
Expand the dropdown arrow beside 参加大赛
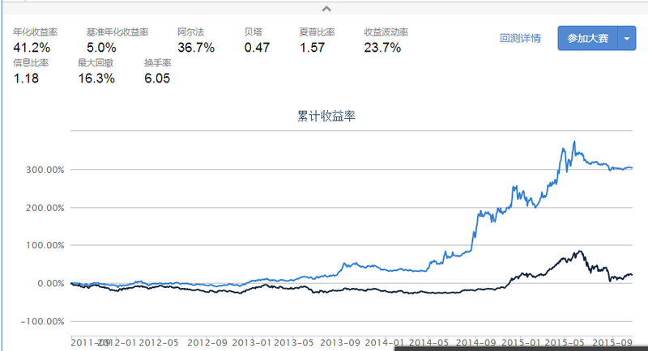(629, 38)
